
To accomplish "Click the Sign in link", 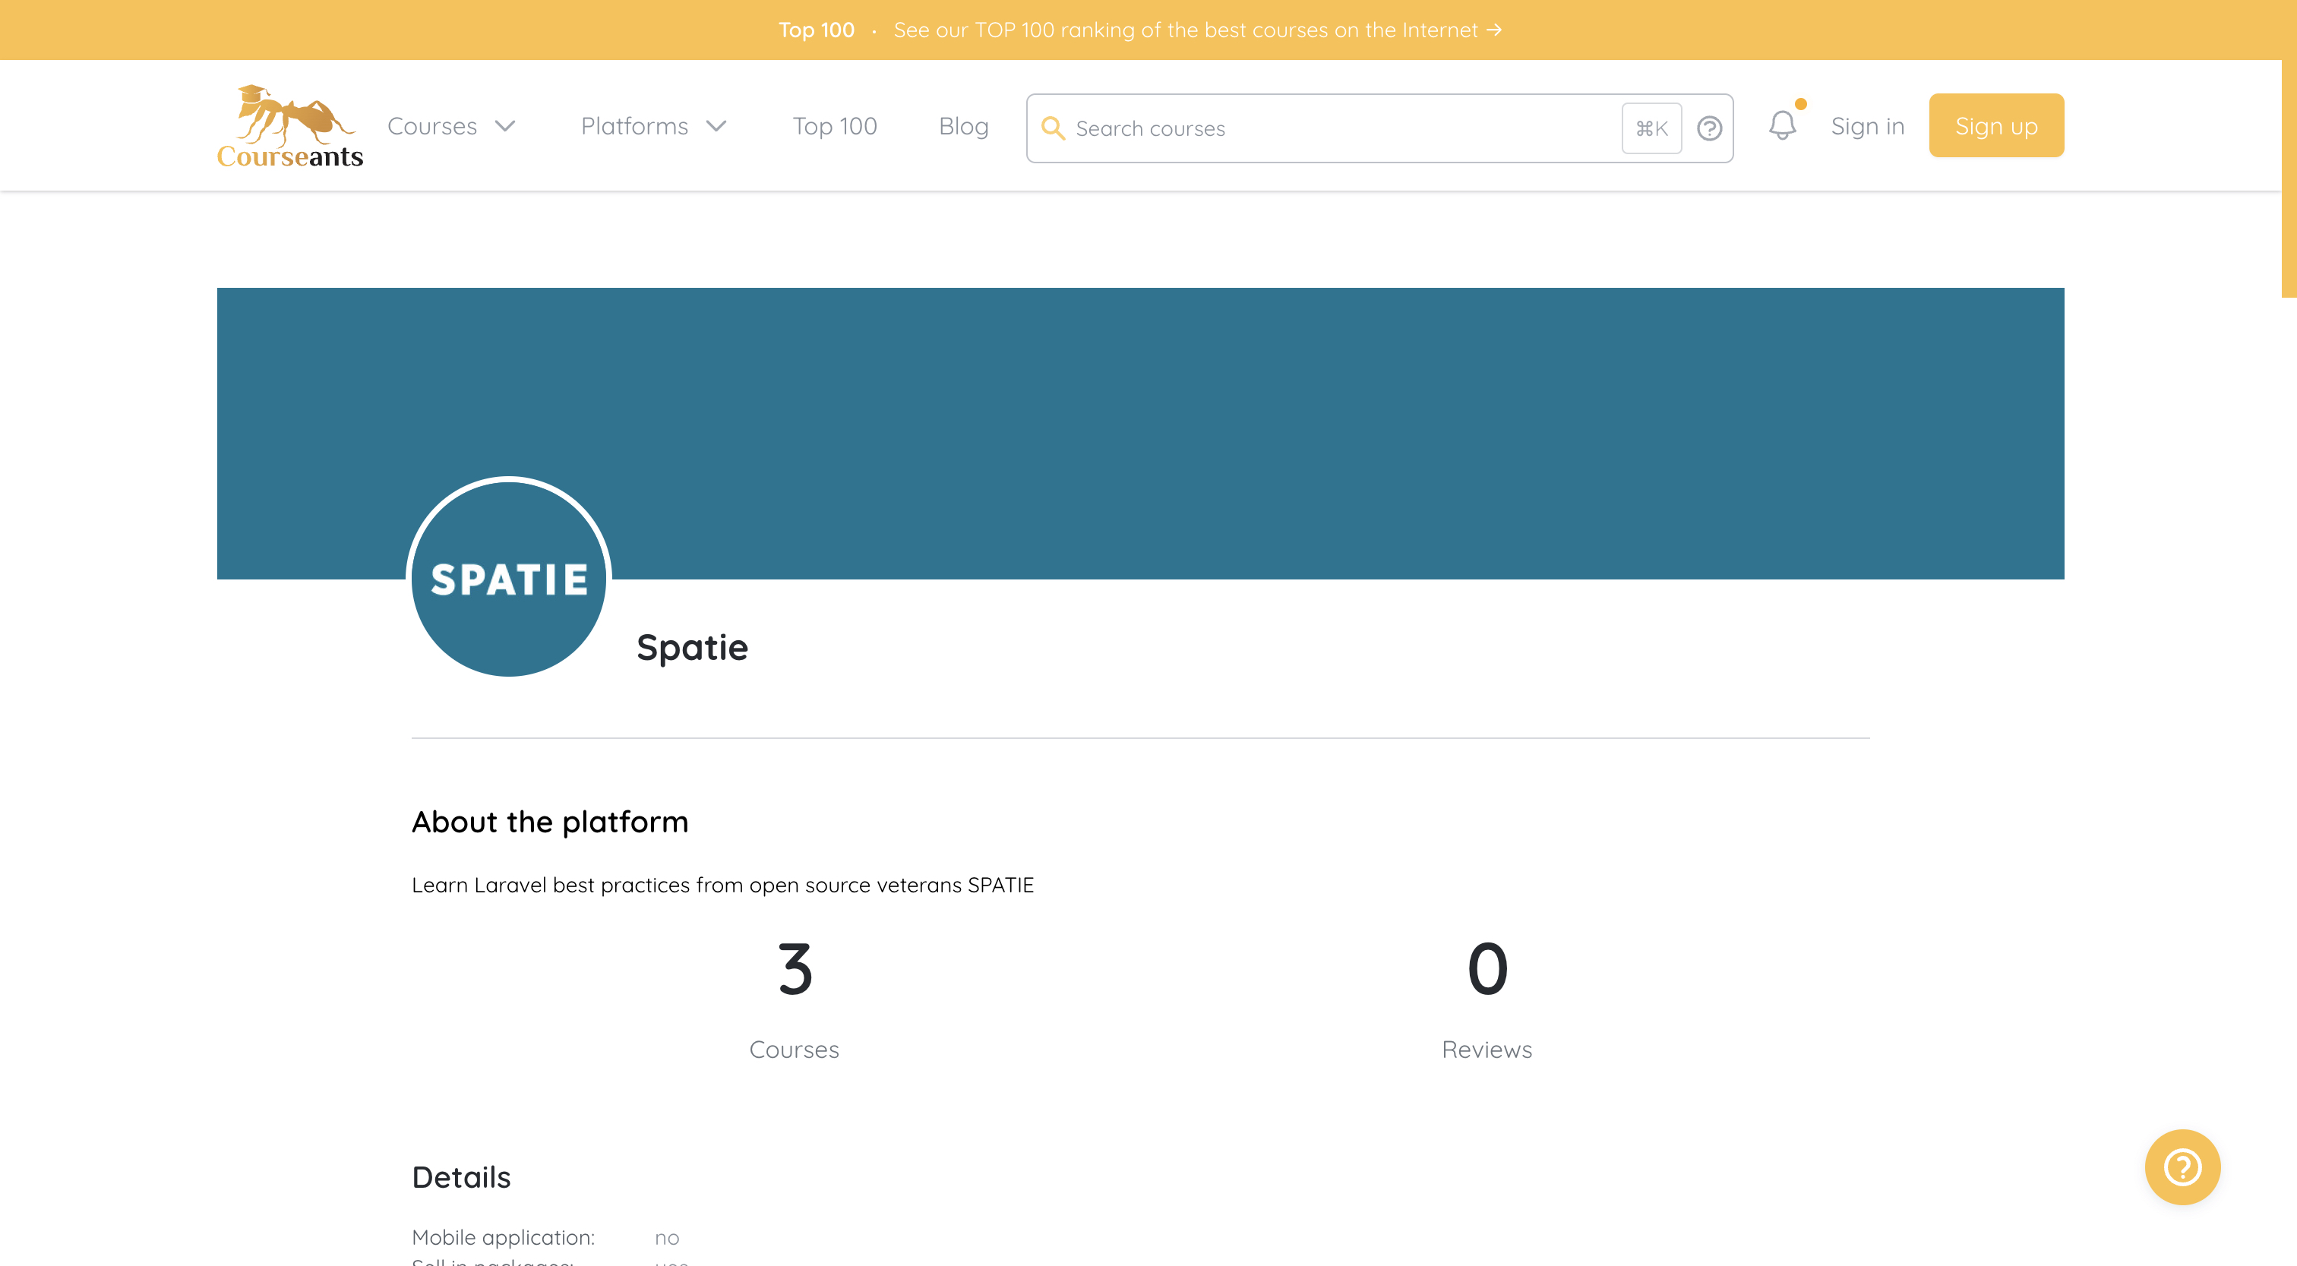I will coord(1867,126).
